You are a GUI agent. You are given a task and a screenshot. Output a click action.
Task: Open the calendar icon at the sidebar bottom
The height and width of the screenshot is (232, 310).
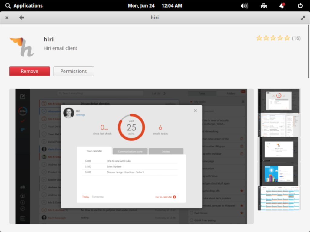(x=23, y=218)
